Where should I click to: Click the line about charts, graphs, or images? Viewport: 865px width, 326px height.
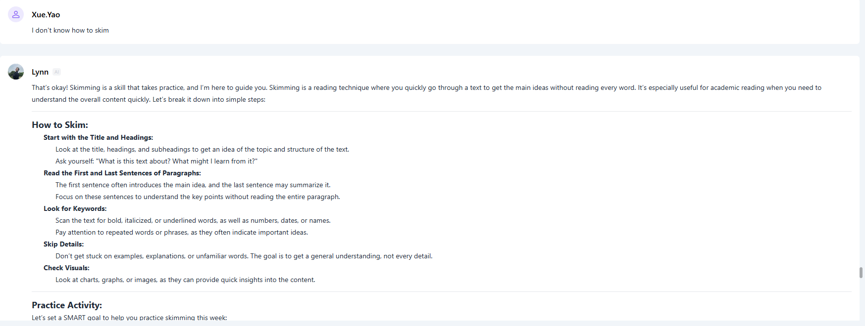click(185, 280)
